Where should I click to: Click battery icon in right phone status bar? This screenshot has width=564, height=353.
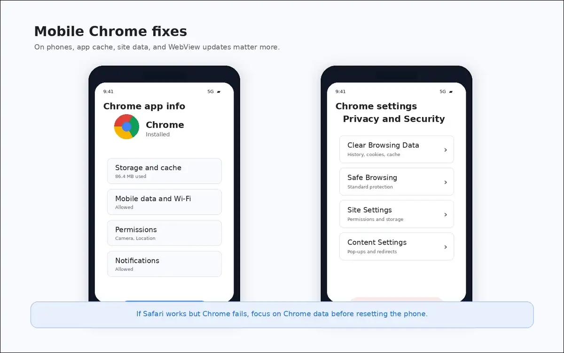pos(451,92)
